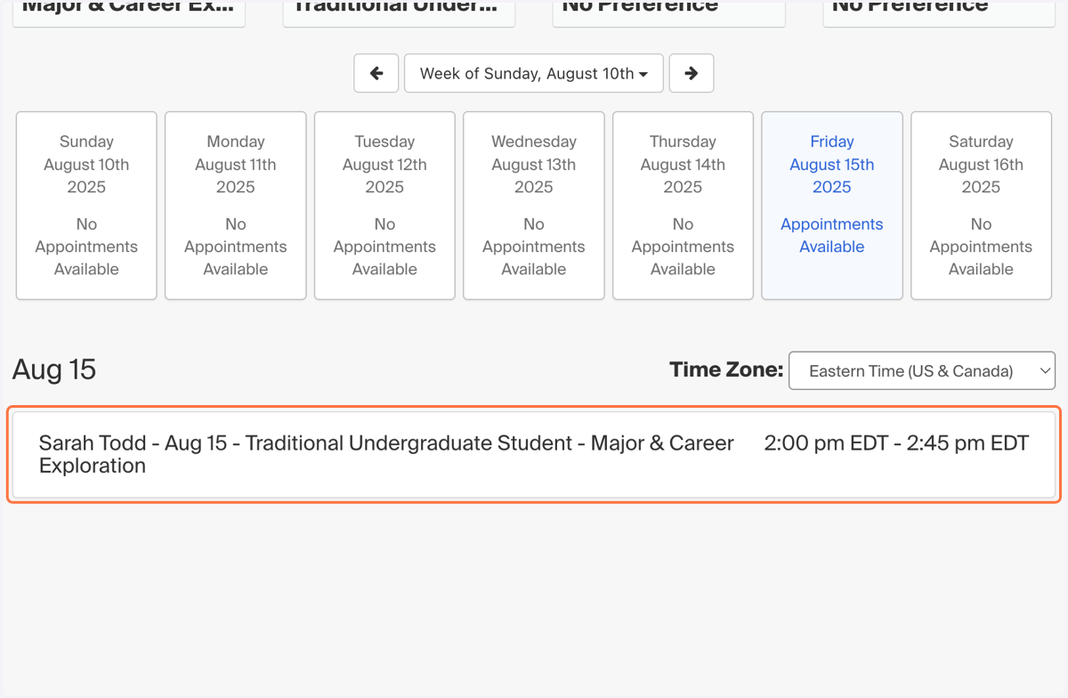Screen dimensions: 1068x698
Task: Open the Week of Sunday, August 10th dropdown
Action: 534,73
